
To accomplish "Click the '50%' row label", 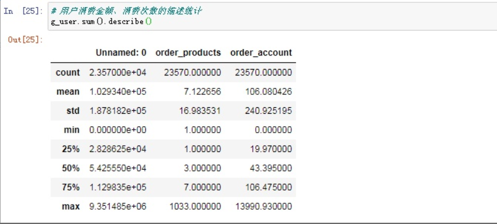I will point(71,168).
